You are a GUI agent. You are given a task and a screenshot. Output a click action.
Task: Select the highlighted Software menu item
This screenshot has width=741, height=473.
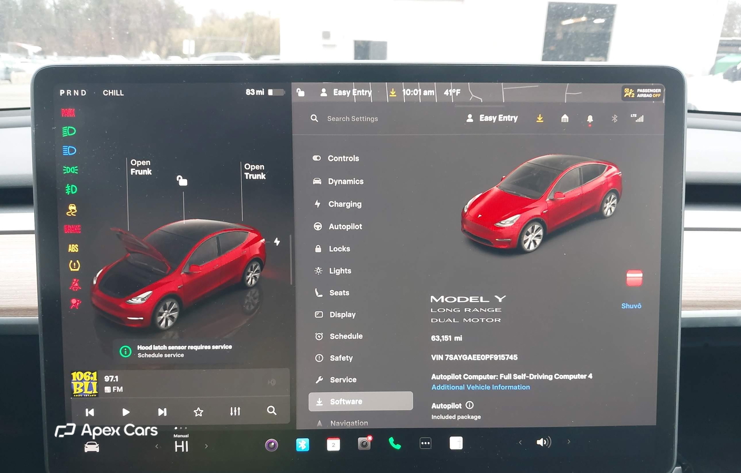[361, 401]
